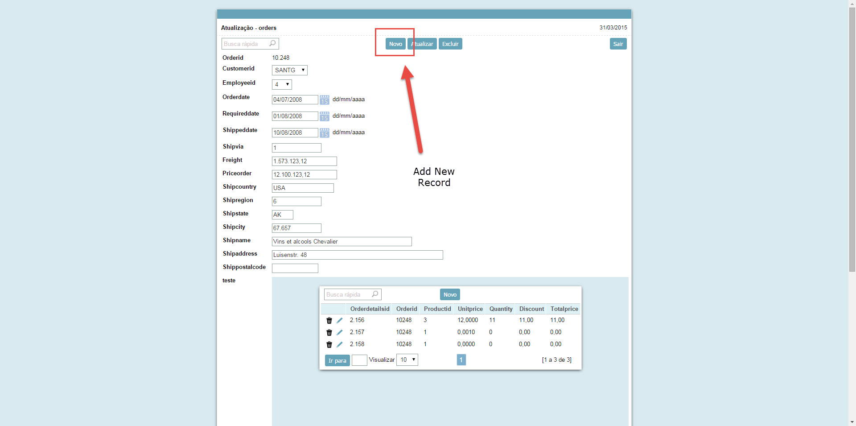Viewport: 856px width, 426px height.
Task: Click Novo in the order details grid
Action: click(450, 294)
